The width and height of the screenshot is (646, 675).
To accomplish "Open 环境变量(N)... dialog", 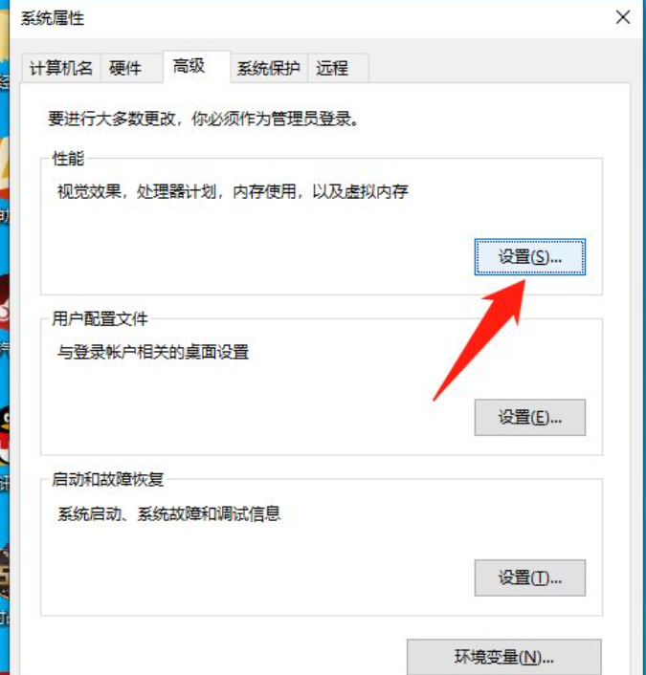I will click(503, 657).
